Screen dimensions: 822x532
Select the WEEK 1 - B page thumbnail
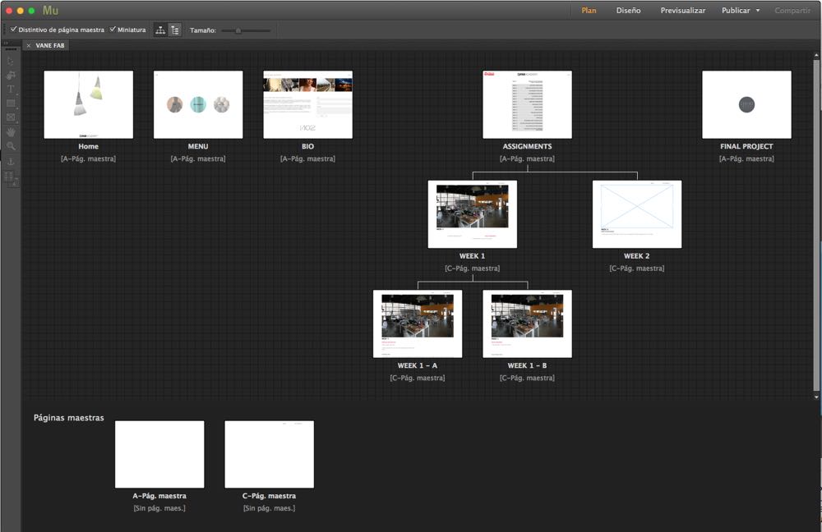coord(528,323)
